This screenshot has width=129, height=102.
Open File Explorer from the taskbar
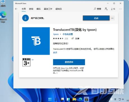pyautogui.click(x=74, y=99)
